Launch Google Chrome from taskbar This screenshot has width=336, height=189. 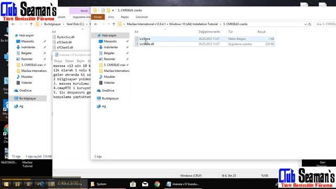point(157,184)
